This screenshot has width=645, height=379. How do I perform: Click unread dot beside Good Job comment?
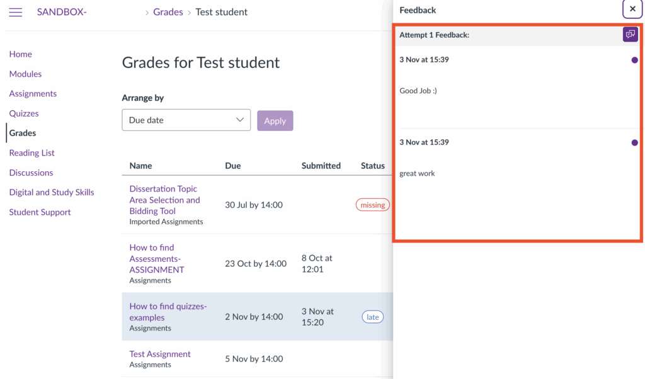(634, 60)
